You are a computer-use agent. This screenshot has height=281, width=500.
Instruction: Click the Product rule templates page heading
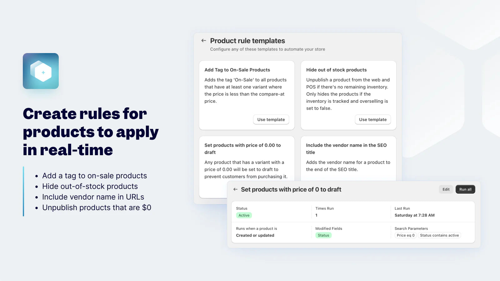click(x=247, y=41)
